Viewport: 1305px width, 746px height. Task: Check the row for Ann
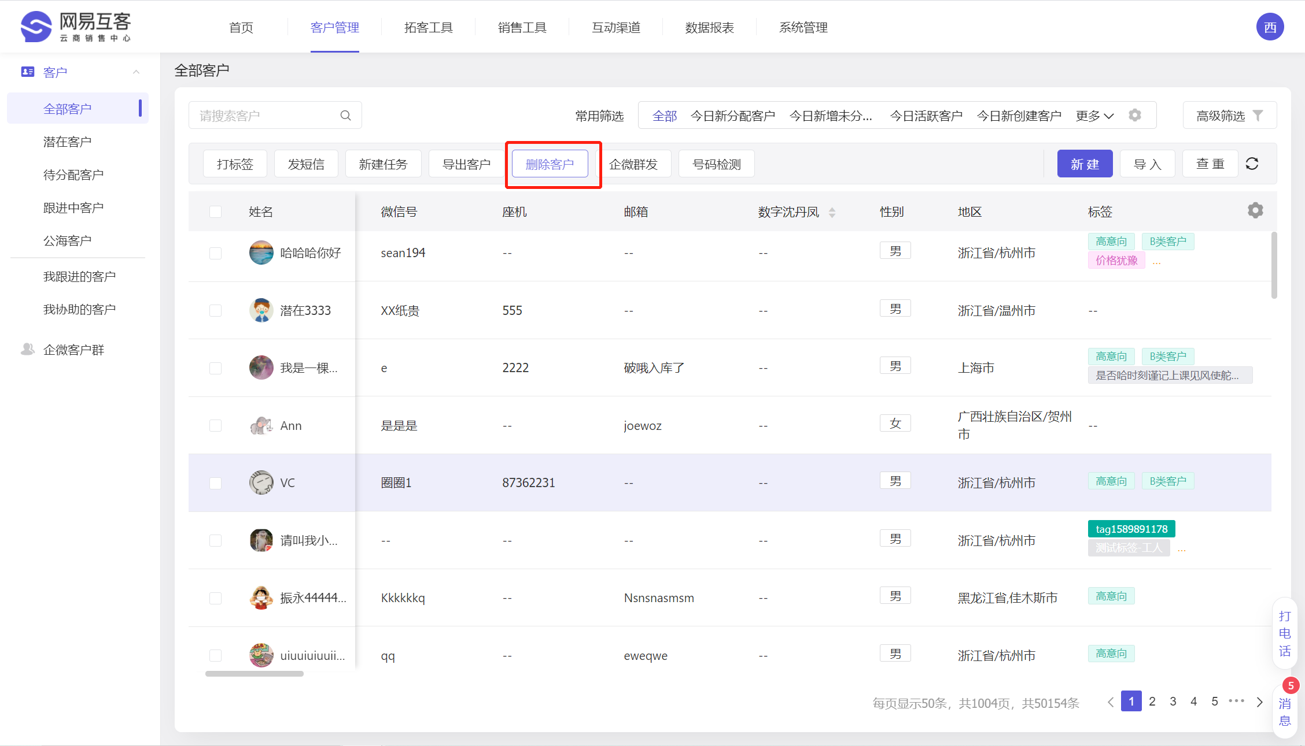click(x=215, y=425)
